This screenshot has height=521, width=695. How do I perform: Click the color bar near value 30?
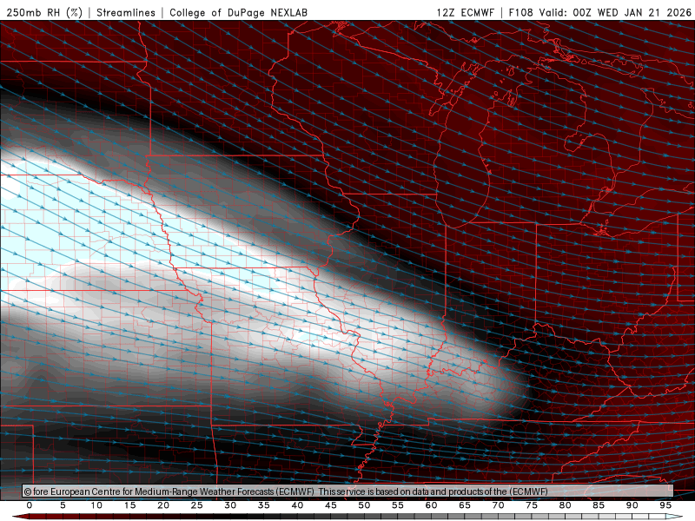click(230, 517)
